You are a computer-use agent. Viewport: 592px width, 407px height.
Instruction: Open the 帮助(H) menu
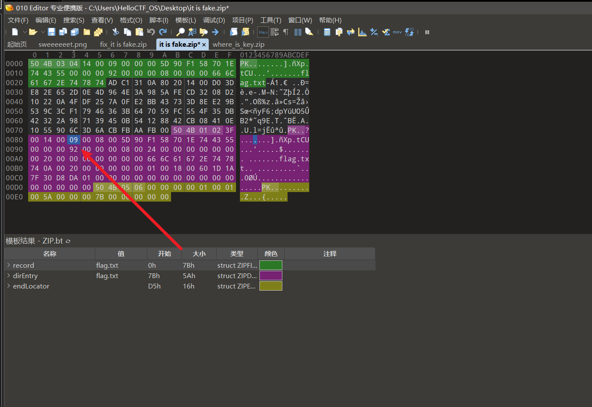[x=330, y=20]
